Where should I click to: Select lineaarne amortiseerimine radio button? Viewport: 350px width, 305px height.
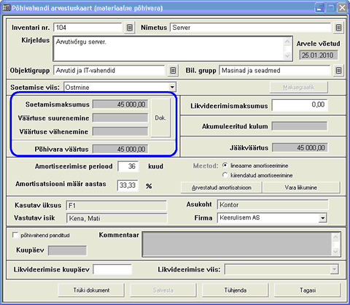pyautogui.click(x=225, y=166)
